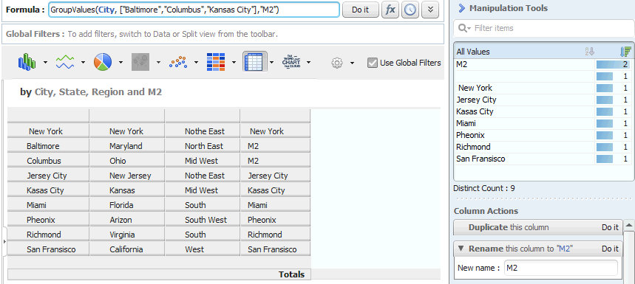Open the settings gear dropdown arrow
Image resolution: width=635 pixels, height=284 pixels.
tap(352, 63)
